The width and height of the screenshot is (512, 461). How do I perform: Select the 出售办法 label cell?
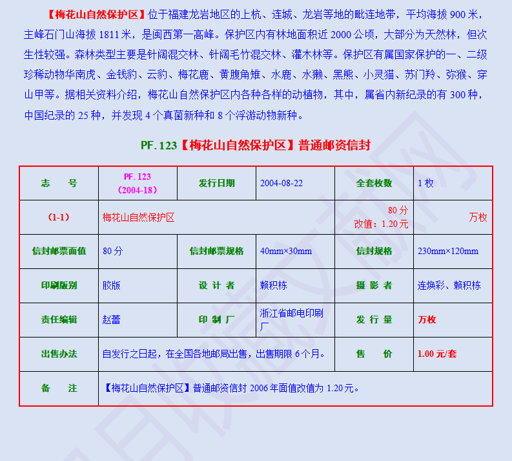(59, 354)
